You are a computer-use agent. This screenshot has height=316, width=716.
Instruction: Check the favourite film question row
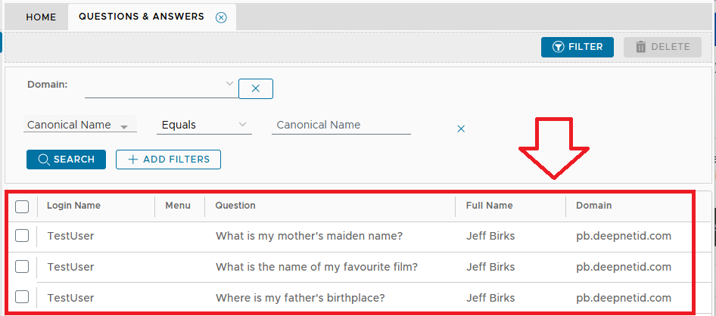point(22,266)
